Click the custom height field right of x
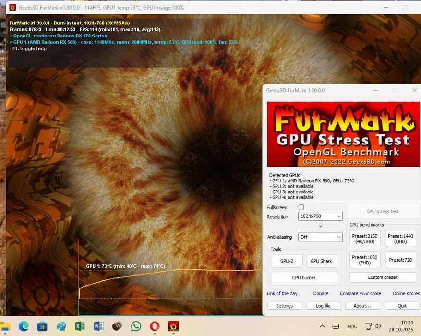Viewport: 421px width, 336px height. [333, 226]
